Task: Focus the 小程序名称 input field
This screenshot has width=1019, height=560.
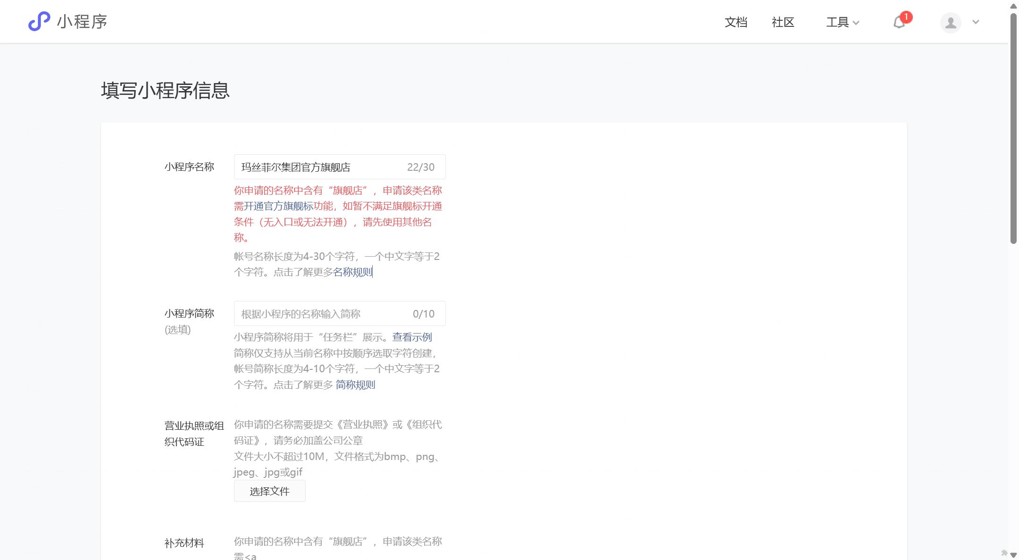Action: (x=321, y=167)
